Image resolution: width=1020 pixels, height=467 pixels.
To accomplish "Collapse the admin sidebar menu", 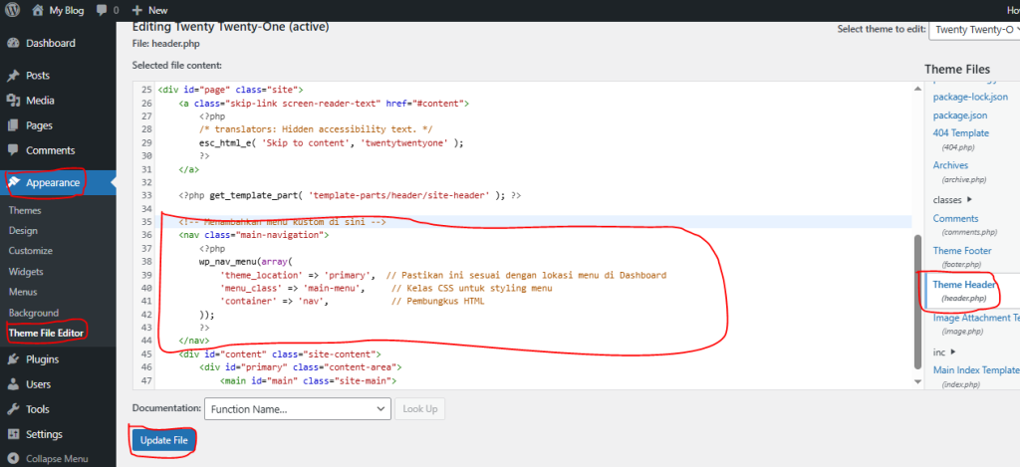I will click(x=58, y=459).
